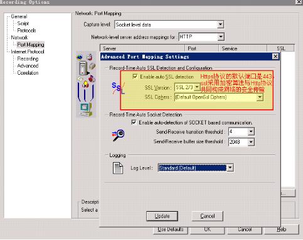Image resolution: width=303 pixels, height=240 pixels.
Task: Select Correlation in the options tree
Action: click(x=28, y=73)
